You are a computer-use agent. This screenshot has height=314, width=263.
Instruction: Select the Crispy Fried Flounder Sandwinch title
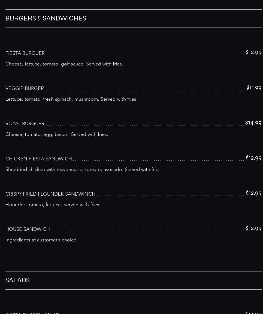(50, 194)
